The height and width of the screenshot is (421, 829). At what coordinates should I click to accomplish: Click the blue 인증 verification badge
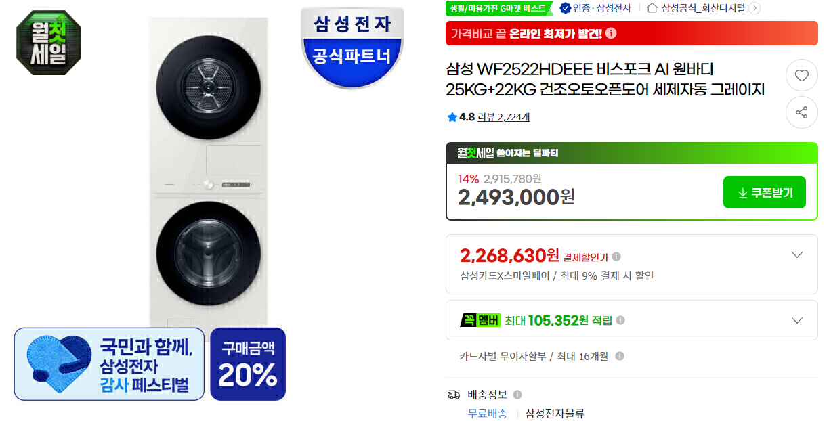click(x=566, y=8)
